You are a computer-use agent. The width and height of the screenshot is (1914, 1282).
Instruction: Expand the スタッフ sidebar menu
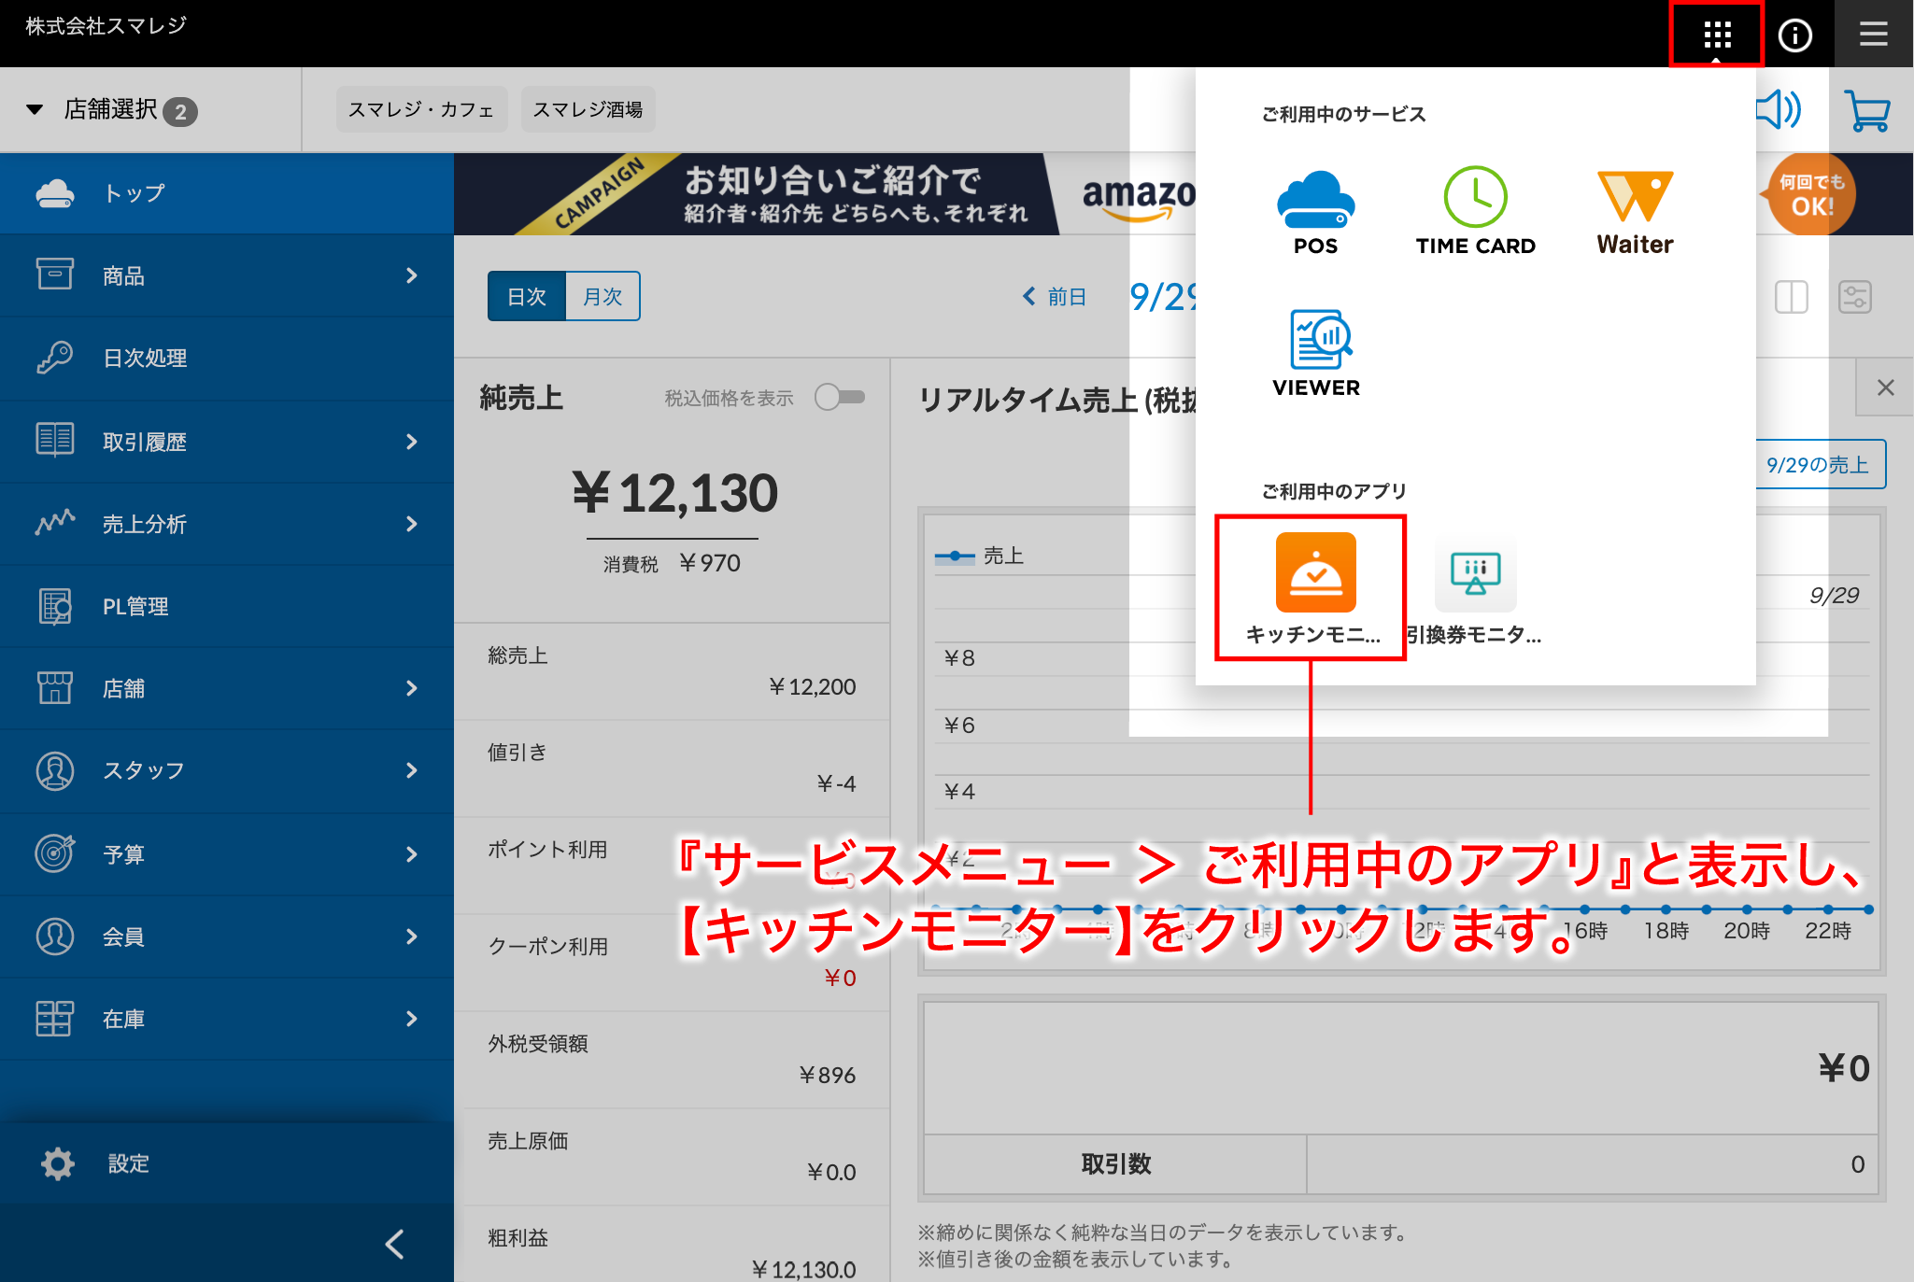[x=227, y=770]
